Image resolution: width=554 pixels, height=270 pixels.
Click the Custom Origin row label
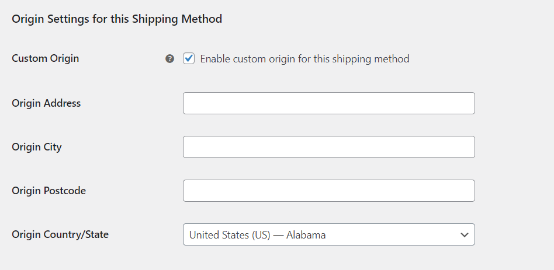(x=45, y=58)
